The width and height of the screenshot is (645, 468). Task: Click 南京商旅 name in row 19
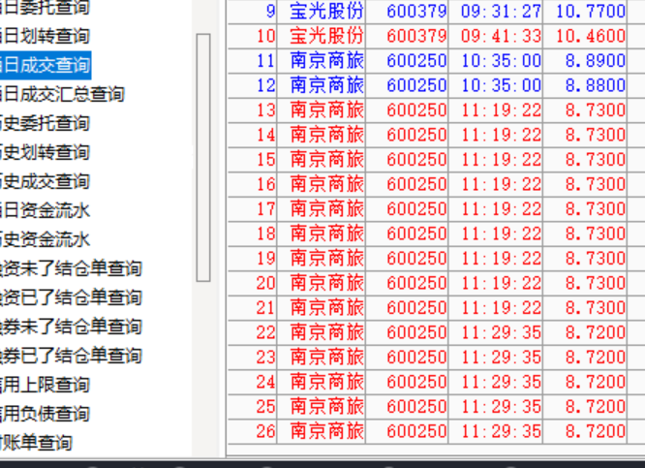(x=326, y=258)
